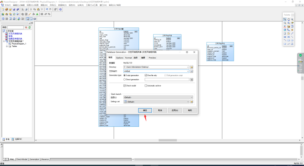
Task: Toggle Check model checkbox
Action: tap(125, 85)
